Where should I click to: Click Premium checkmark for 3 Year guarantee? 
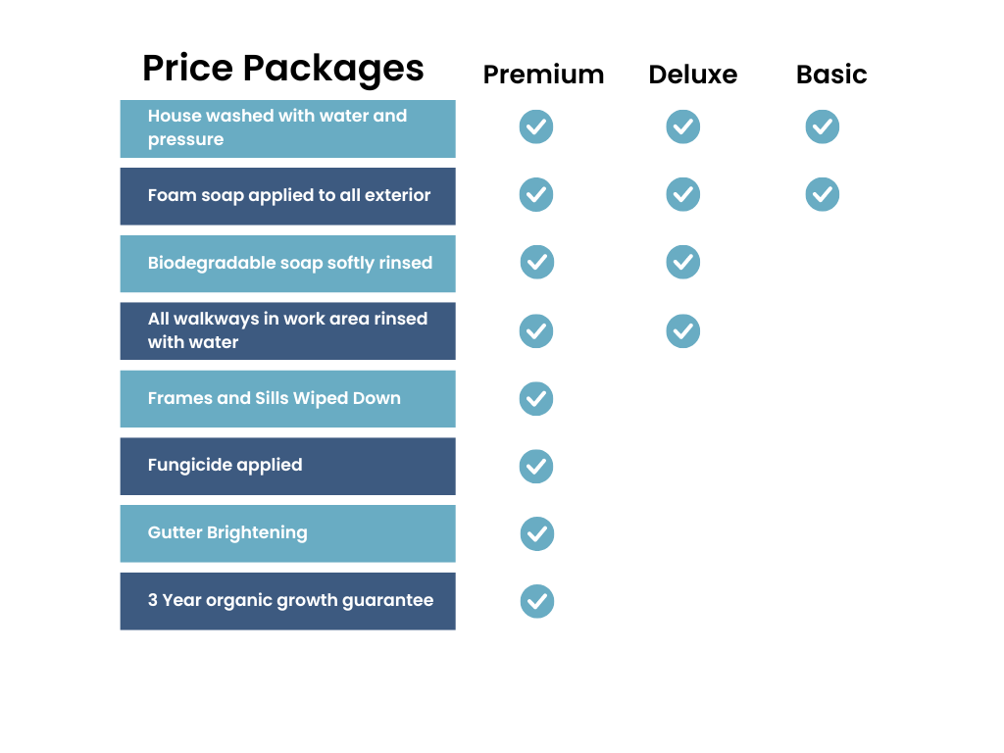click(x=537, y=601)
